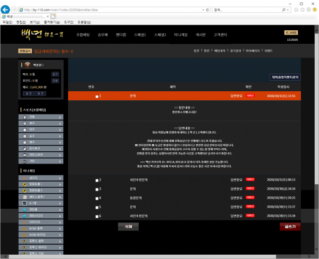319x259 pixels.
Task: Click the chart icon for k 1분
Action: tap(24, 203)
